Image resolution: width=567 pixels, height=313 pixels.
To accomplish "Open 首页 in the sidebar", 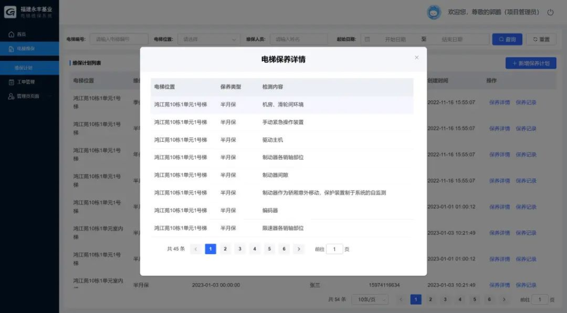I will pos(21,34).
